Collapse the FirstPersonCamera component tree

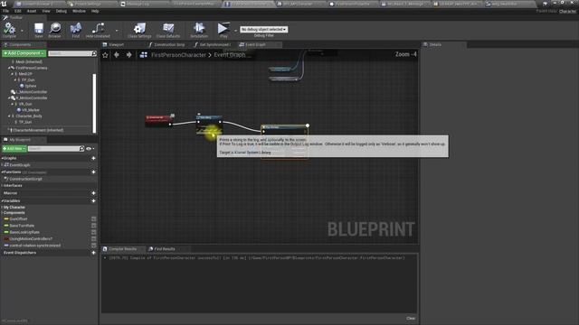click(9, 69)
